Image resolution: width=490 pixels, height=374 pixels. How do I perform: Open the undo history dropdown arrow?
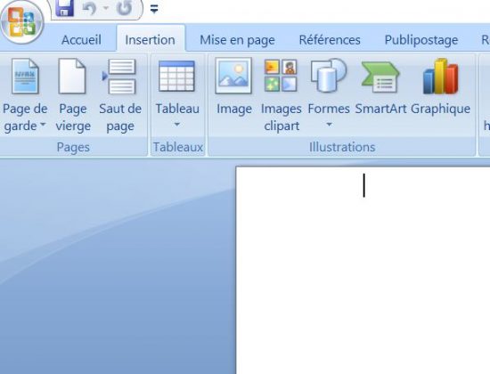[x=106, y=8]
